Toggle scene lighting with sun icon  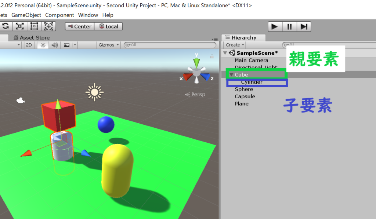pyautogui.click(x=43, y=45)
